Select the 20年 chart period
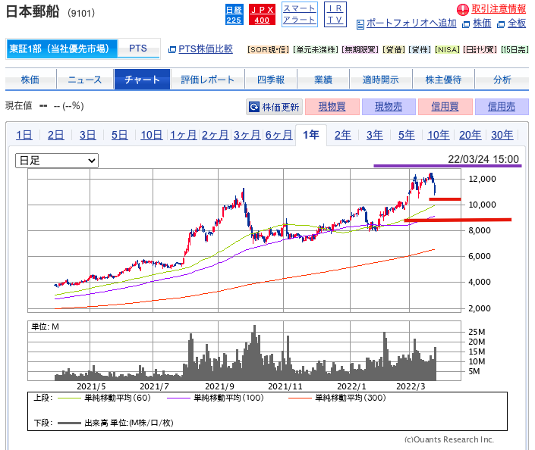 (470, 136)
